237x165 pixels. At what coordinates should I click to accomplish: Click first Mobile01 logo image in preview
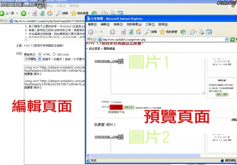[x=109, y=61]
